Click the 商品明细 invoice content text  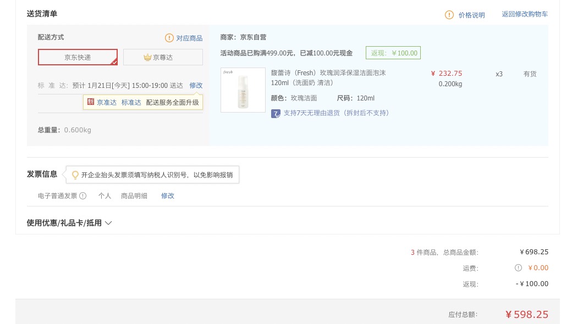pos(134,195)
